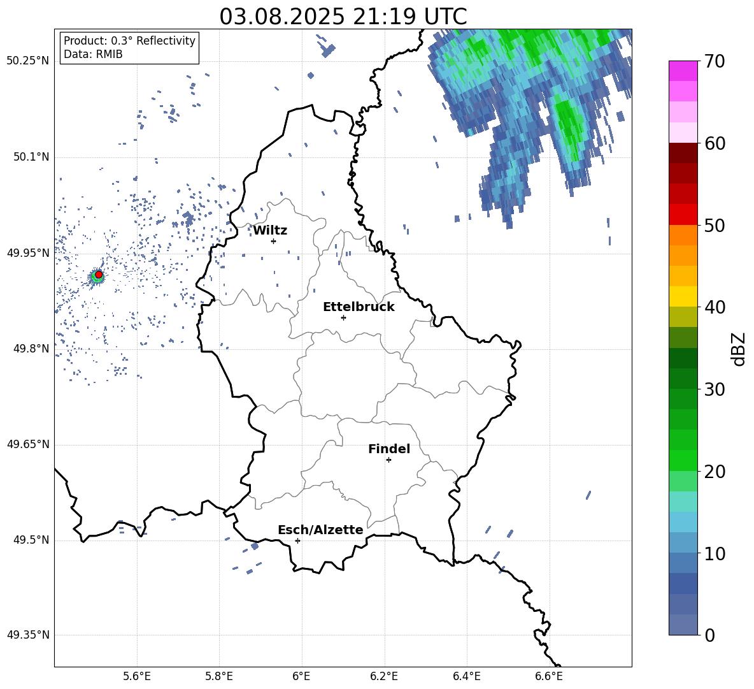Image resolution: width=754 pixels, height=689 pixels.
Task: Click the 10 value on the colorbar
Action: coord(715,553)
